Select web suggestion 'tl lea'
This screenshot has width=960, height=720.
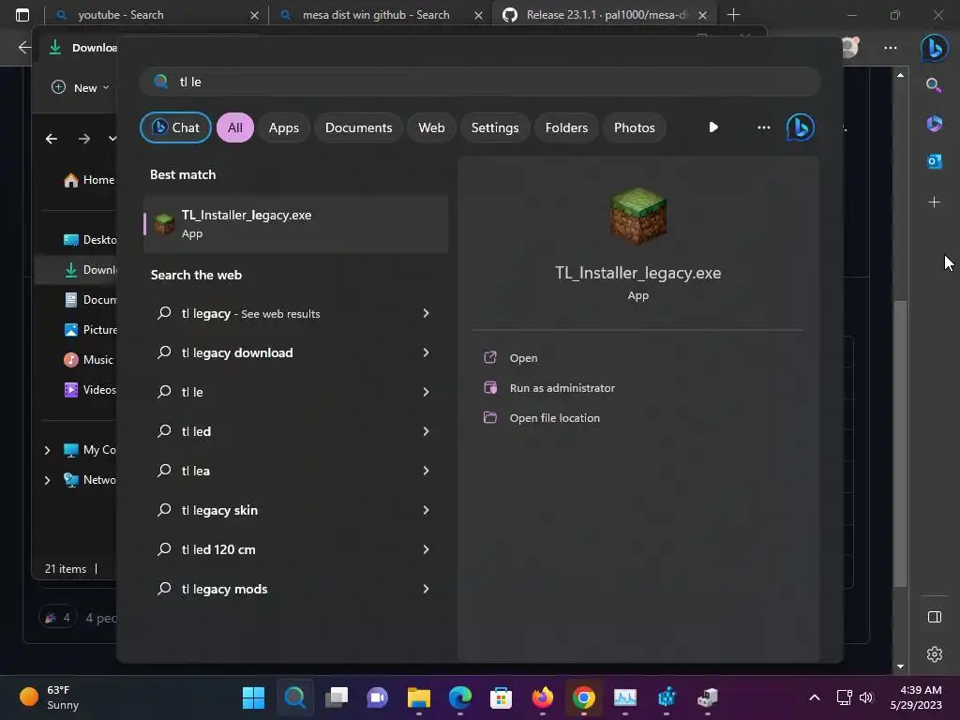(295, 471)
